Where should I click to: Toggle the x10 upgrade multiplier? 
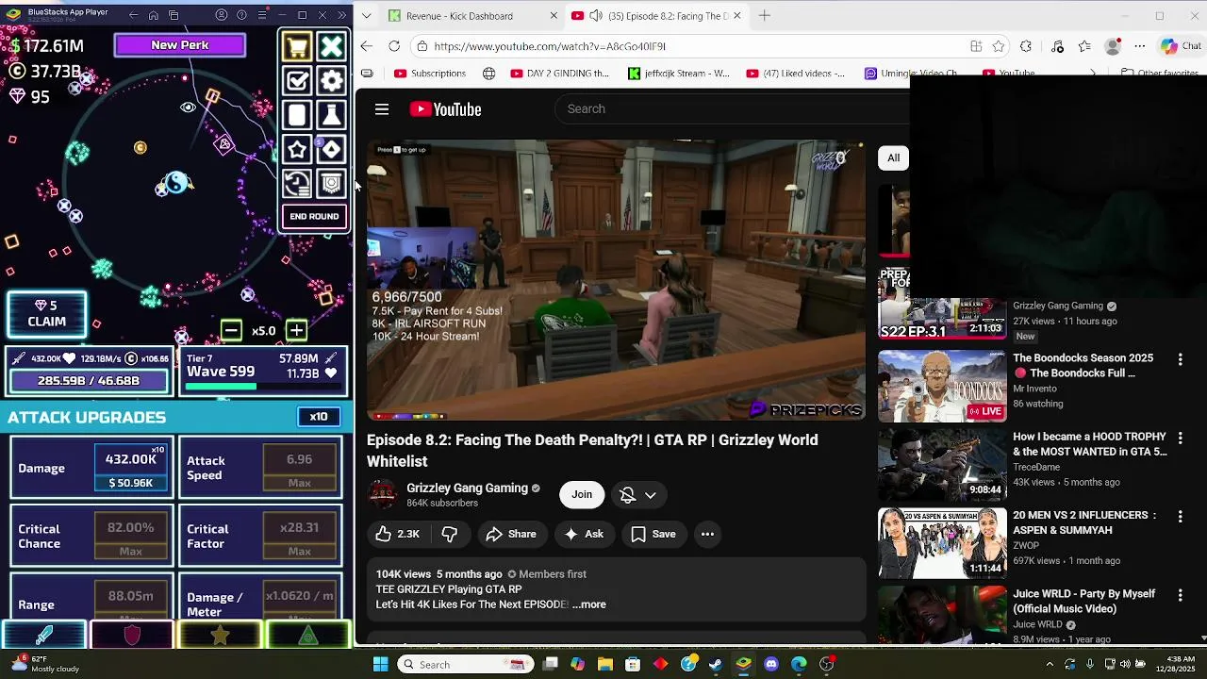pyautogui.click(x=319, y=417)
